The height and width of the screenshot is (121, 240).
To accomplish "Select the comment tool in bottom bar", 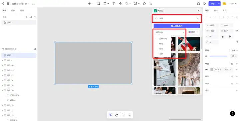I will coord(123,115).
